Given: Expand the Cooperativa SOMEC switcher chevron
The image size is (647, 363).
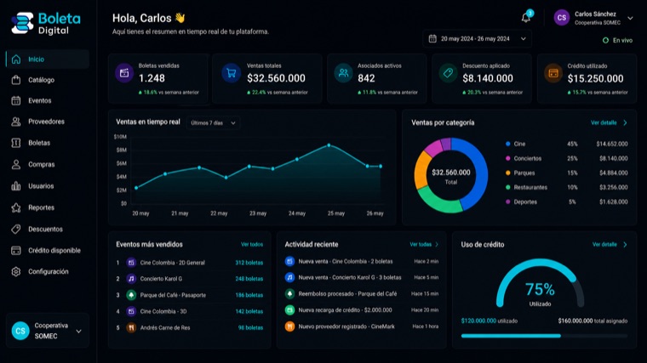Looking at the screenshot, I should pos(78,332).
